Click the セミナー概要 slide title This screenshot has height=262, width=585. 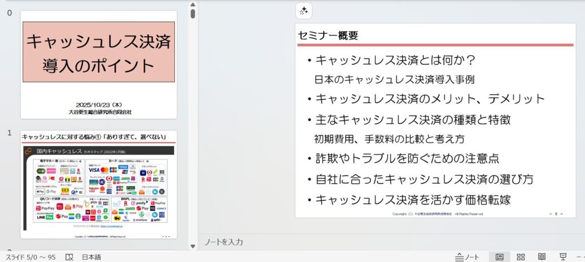click(x=328, y=36)
